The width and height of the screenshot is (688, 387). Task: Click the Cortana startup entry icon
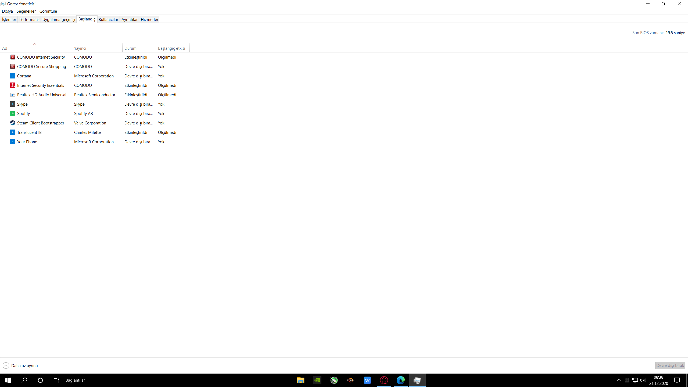click(12, 76)
